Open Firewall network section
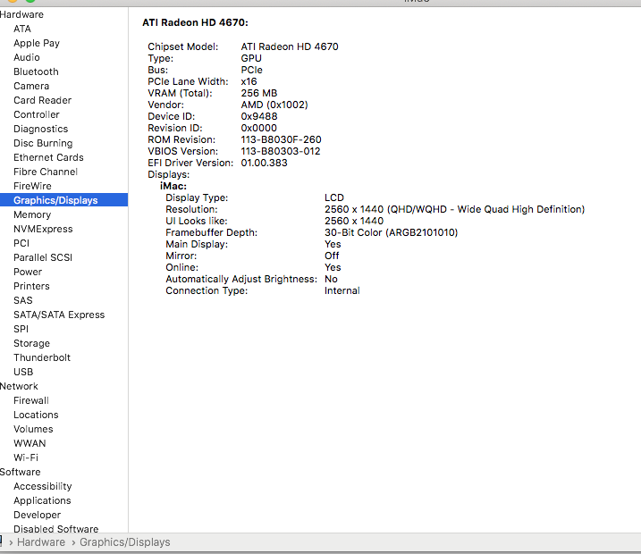Screen dimensions: 641x554 (x=31, y=400)
